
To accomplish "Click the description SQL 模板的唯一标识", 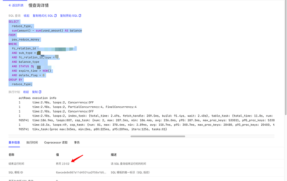I will point(130,172).
